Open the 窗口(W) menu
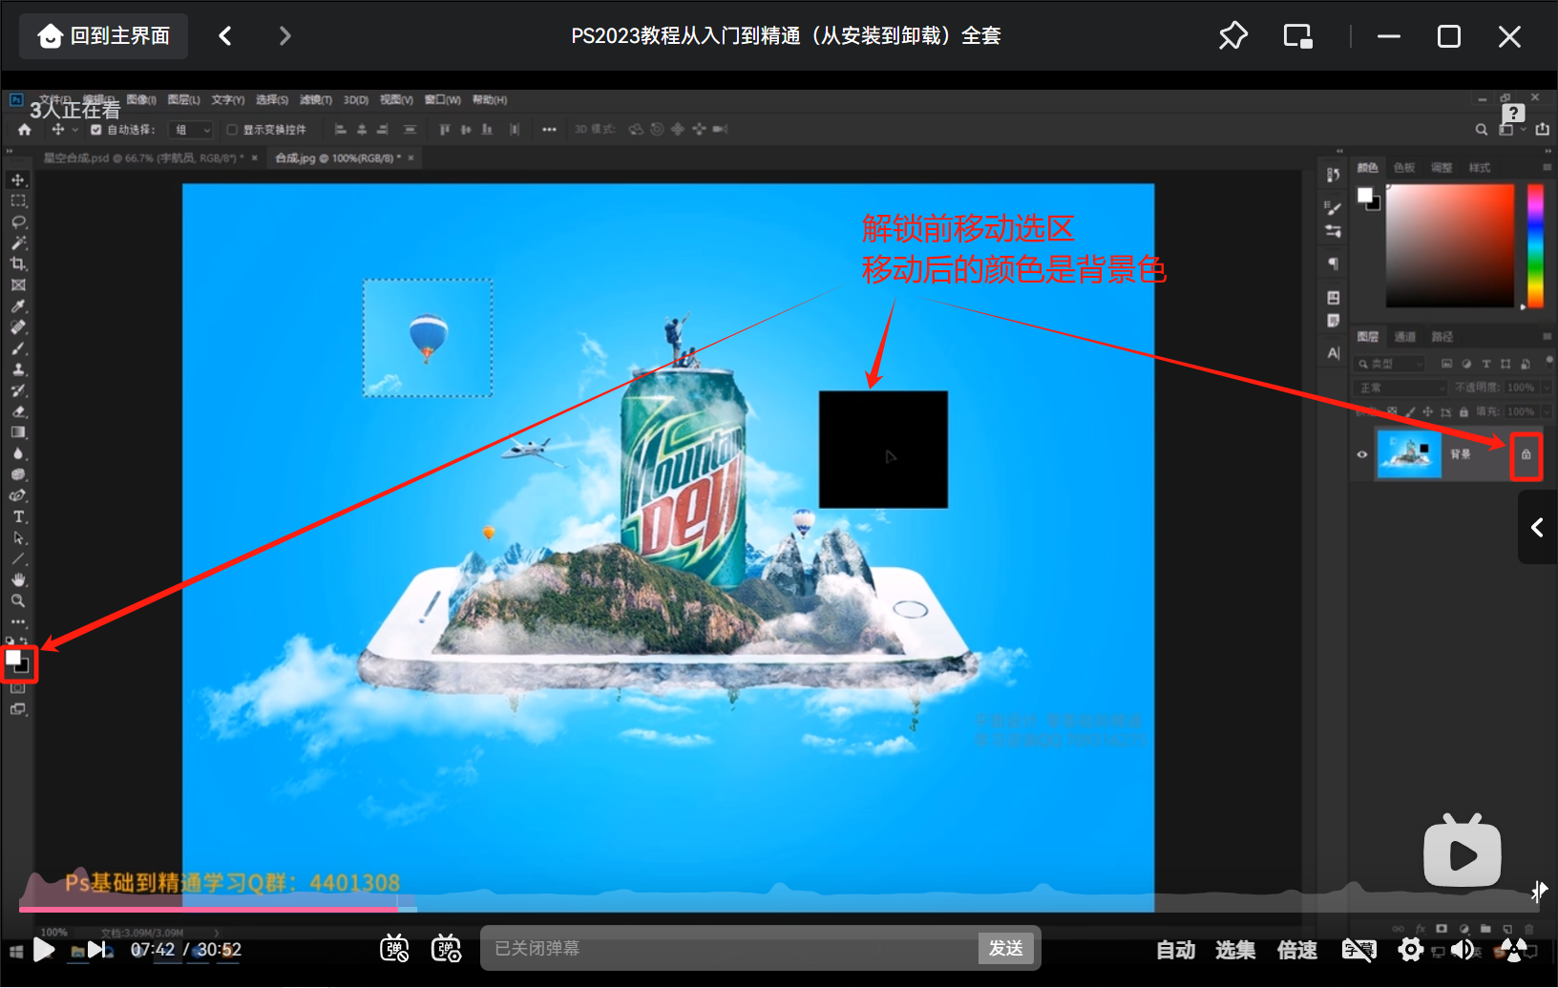This screenshot has height=988, width=1558. pos(443,99)
